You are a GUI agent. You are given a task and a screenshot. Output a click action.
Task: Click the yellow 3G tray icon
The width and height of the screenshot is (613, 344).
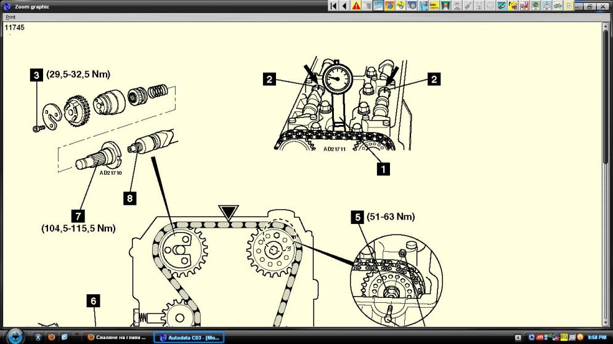point(563,337)
